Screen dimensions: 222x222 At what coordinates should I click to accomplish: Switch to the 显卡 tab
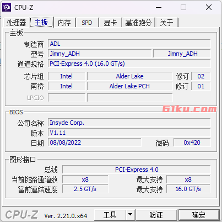(x=110, y=23)
